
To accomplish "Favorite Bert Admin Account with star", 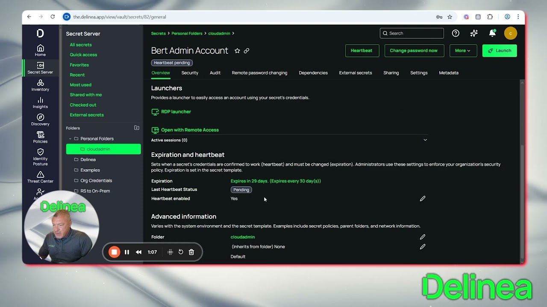I will pyautogui.click(x=237, y=51).
